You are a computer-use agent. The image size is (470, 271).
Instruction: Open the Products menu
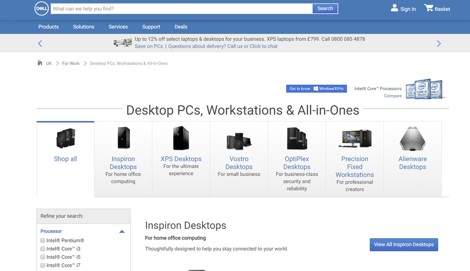48,27
